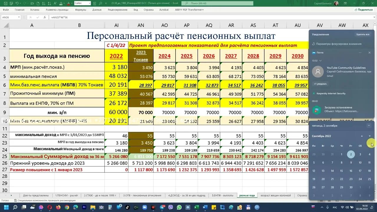Click 2022 year link in row 3
Image resolution: width=377 pixels, height=212 pixels.
[x=116, y=56]
